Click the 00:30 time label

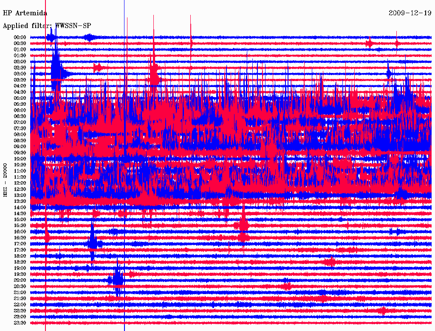20,43
